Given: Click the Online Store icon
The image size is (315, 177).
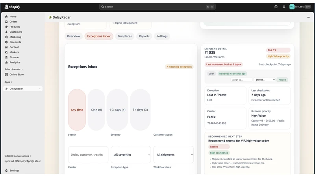Looking at the screenshot, I should tap(6, 74).
